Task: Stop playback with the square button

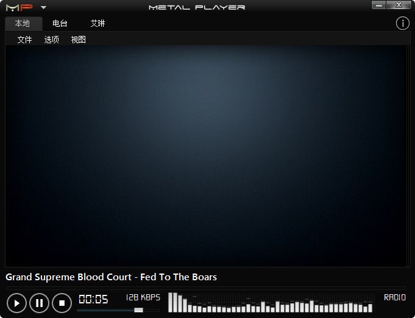Action: click(62, 303)
